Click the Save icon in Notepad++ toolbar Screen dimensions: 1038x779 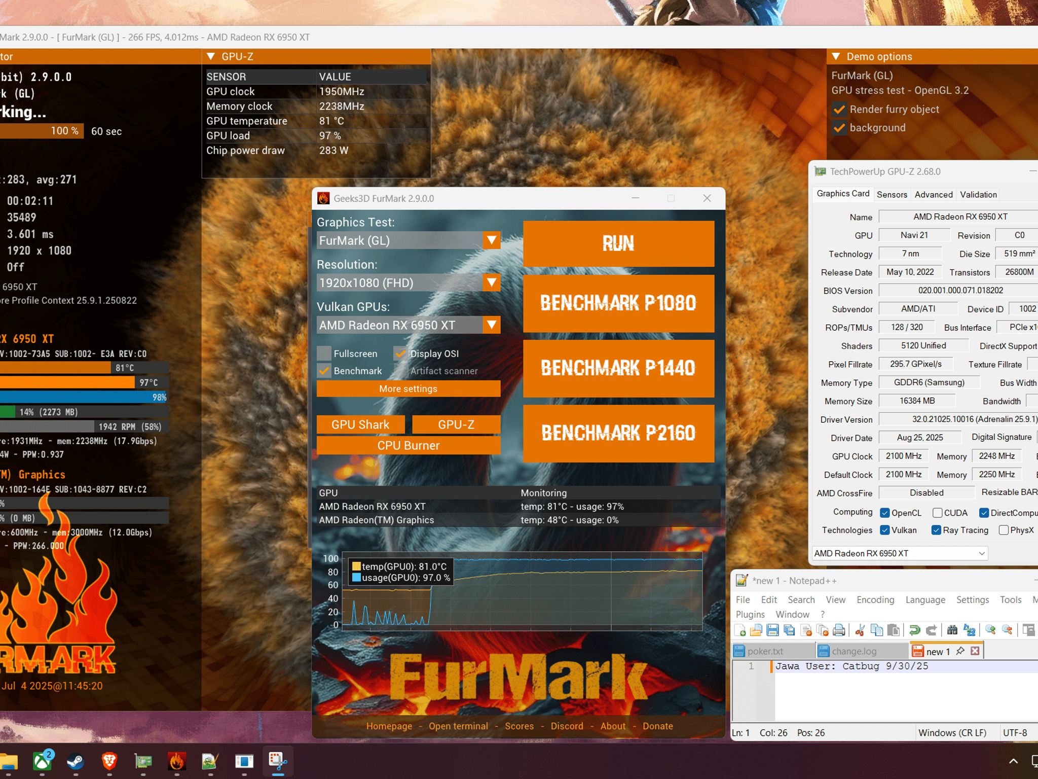[x=773, y=630]
